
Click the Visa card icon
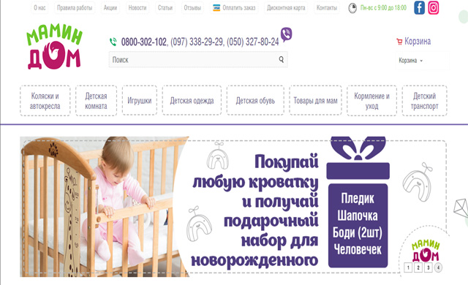[216, 8]
